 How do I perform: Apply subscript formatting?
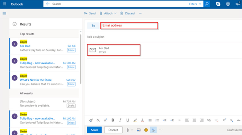click(232, 120)
